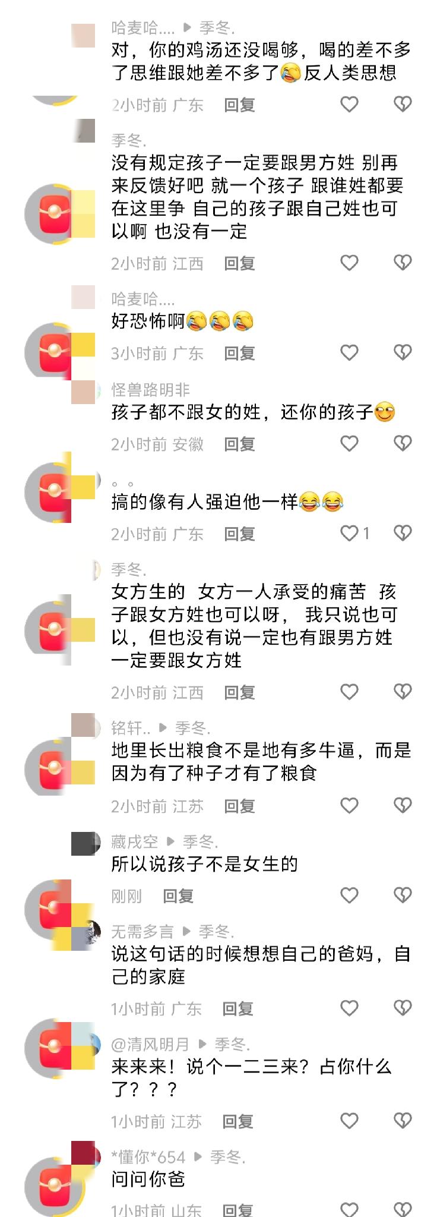Dislike 怪兽路明非's comment with broken heart
Viewport: 437px width, 1217px height.
403,443
